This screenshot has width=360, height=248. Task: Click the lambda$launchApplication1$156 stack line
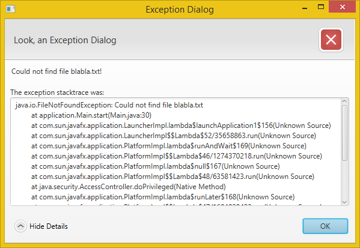coord(181,126)
